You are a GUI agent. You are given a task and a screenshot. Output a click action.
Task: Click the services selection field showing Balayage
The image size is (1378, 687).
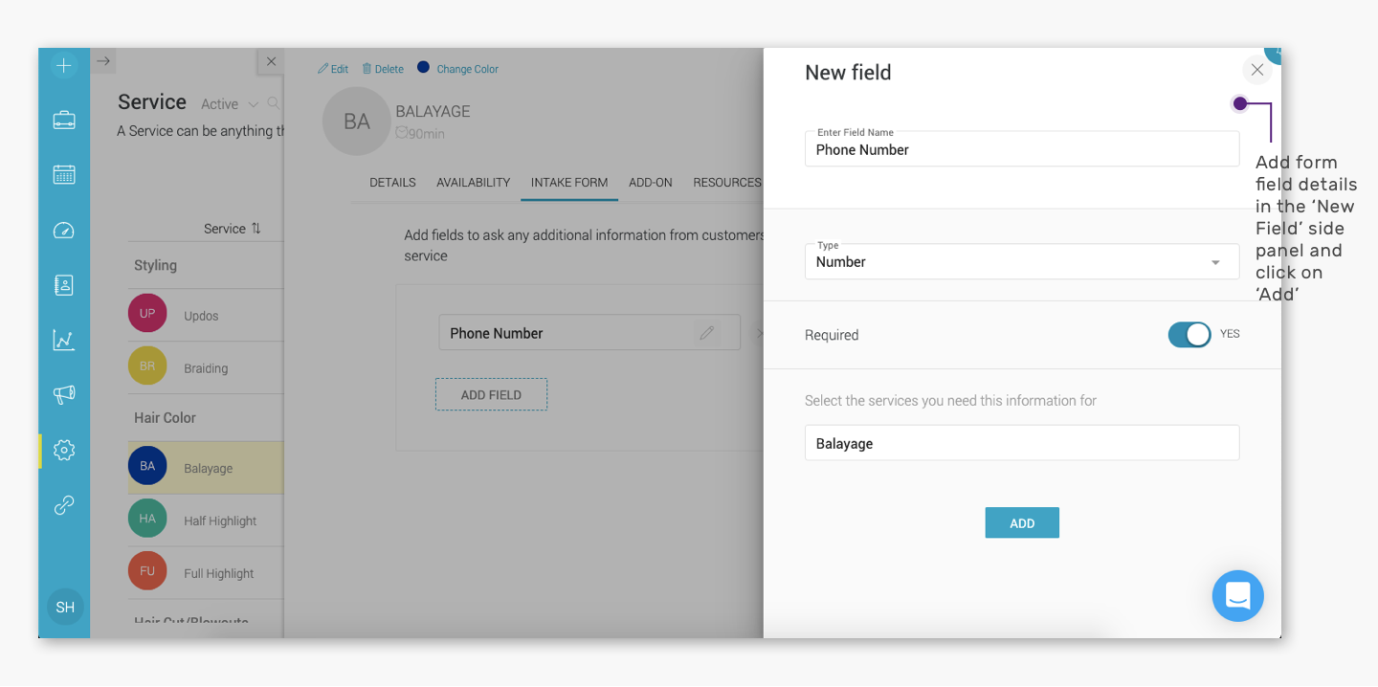click(1022, 443)
